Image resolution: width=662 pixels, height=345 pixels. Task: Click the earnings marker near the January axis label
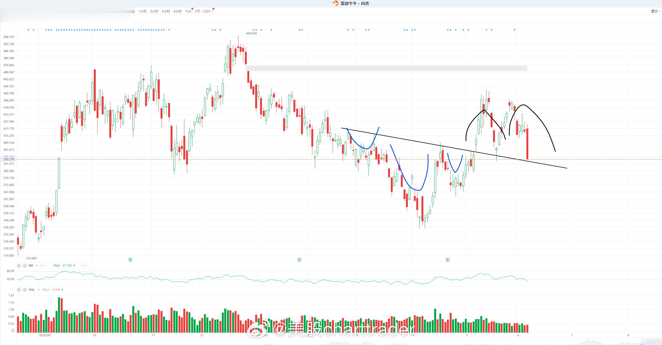click(x=299, y=260)
